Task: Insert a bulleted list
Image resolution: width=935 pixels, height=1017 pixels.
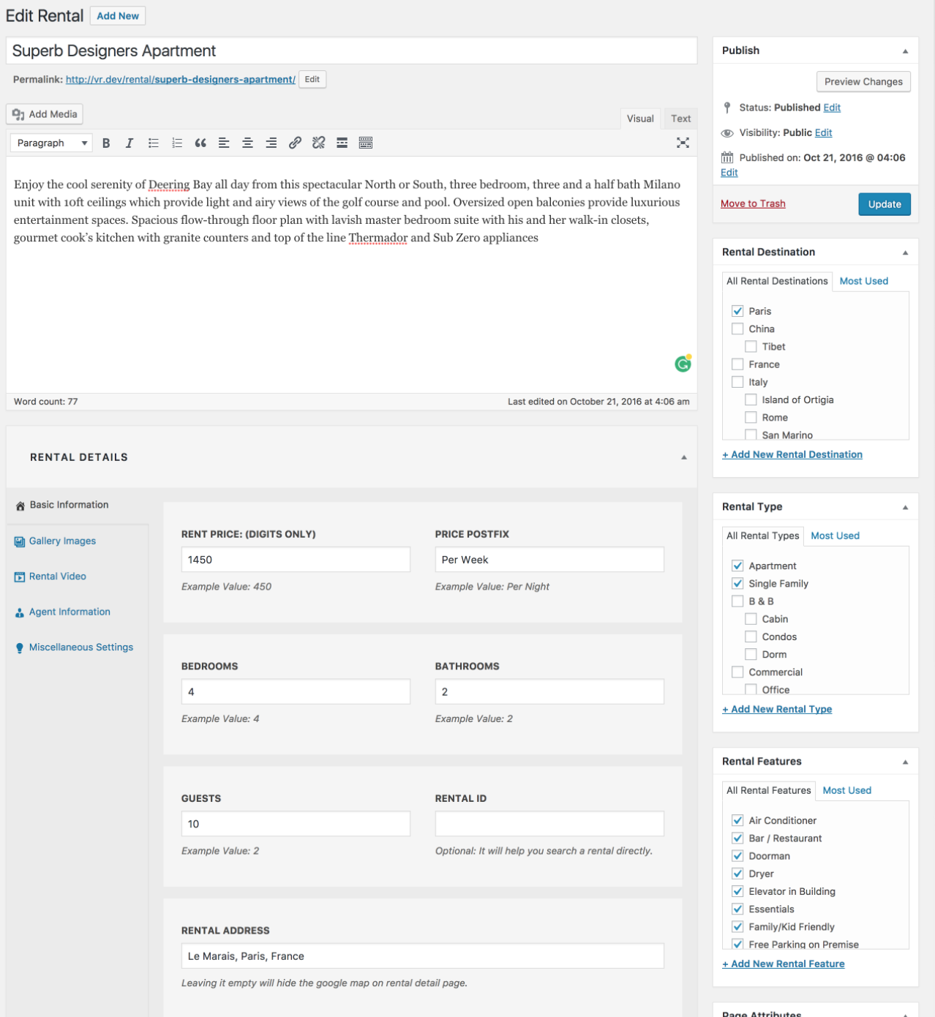Action: point(153,143)
